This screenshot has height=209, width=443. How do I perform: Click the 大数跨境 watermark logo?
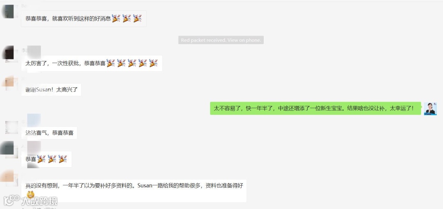tap(30, 201)
